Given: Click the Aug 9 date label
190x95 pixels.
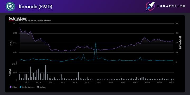Looking at the screenshot, I should (x=135, y=82).
